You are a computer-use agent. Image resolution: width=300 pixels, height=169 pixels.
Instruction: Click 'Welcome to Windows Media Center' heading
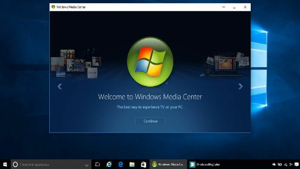[150, 97]
